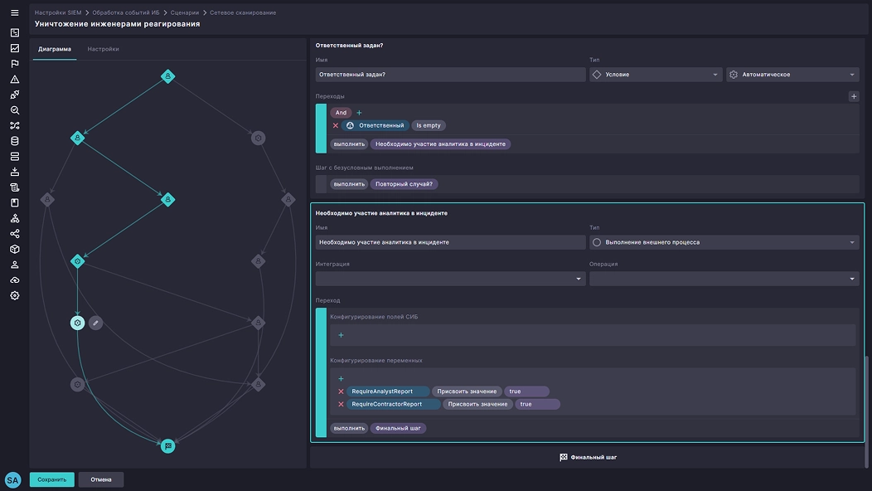Screen dimensions: 872x491
Task: Click the warning triangle sidebar icon
Action: tap(14, 80)
